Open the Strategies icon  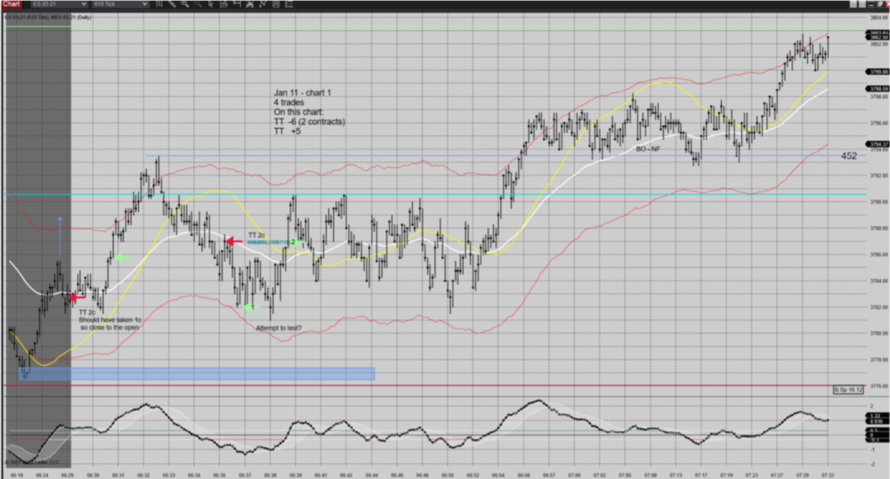pyautogui.click(x=276, y=4)
